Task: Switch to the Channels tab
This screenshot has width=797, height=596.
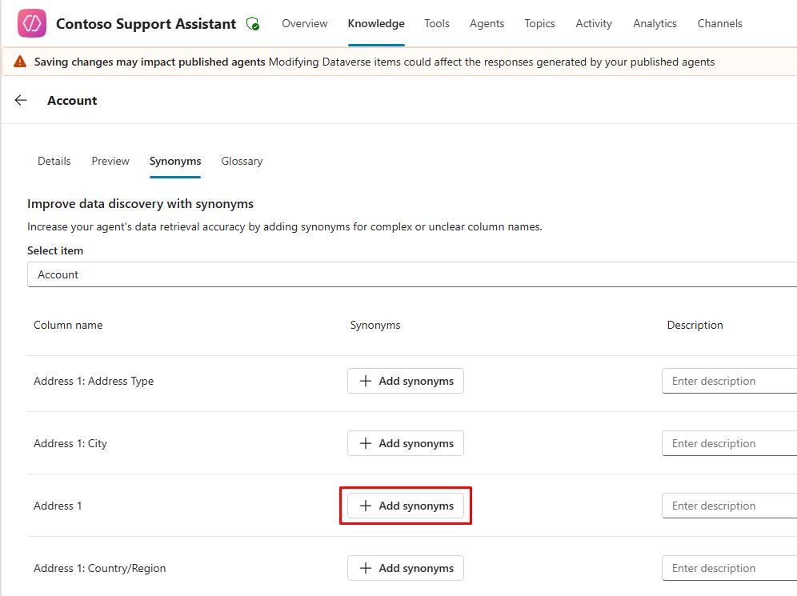Action: point(719,23)
